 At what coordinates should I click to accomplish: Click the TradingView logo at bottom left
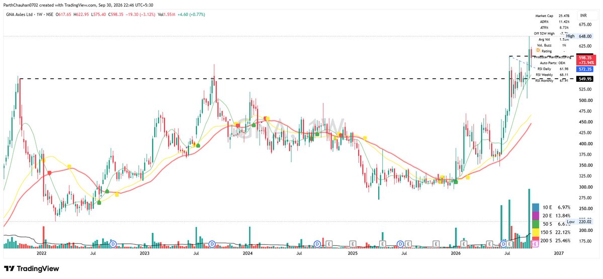[x=32, y=268]
